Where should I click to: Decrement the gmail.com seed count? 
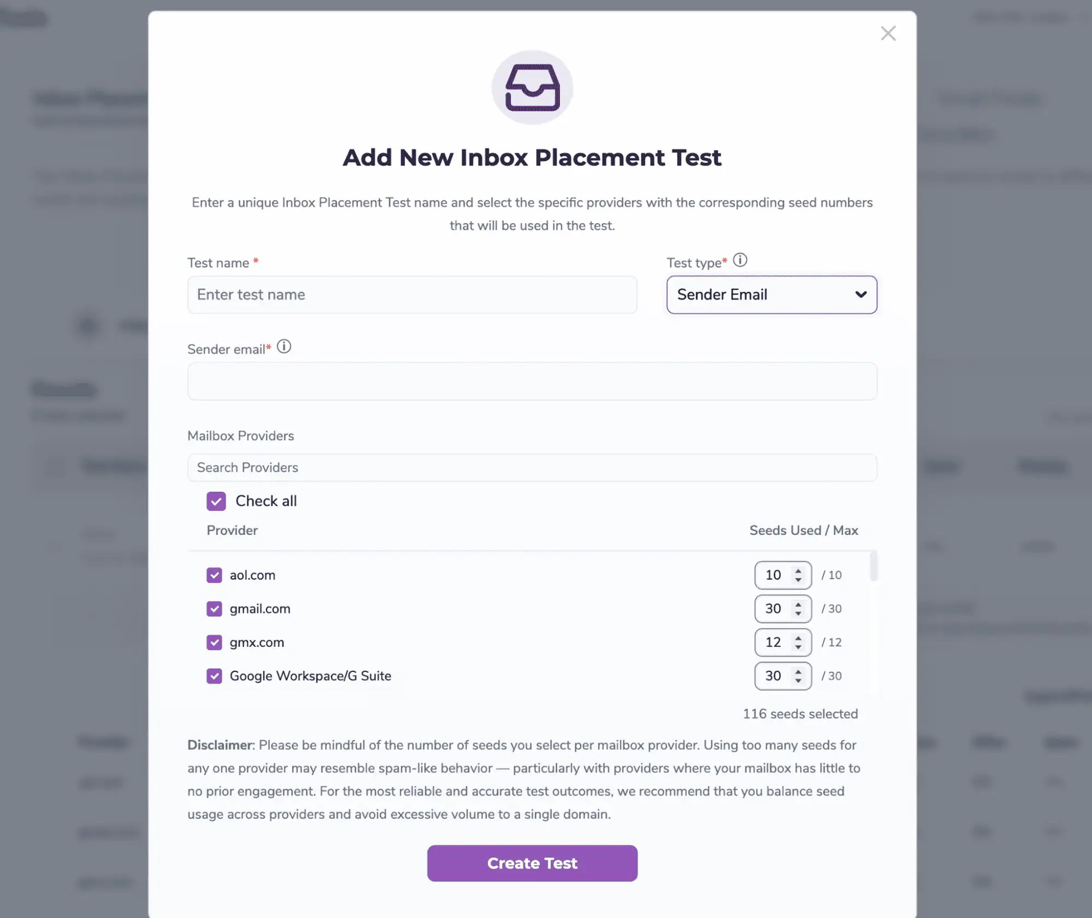799,614
